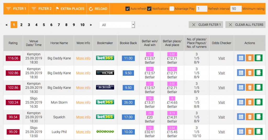Enable the Advantage Play checkbox
Screen dimensions: 268x140
(x=172, y=9)
